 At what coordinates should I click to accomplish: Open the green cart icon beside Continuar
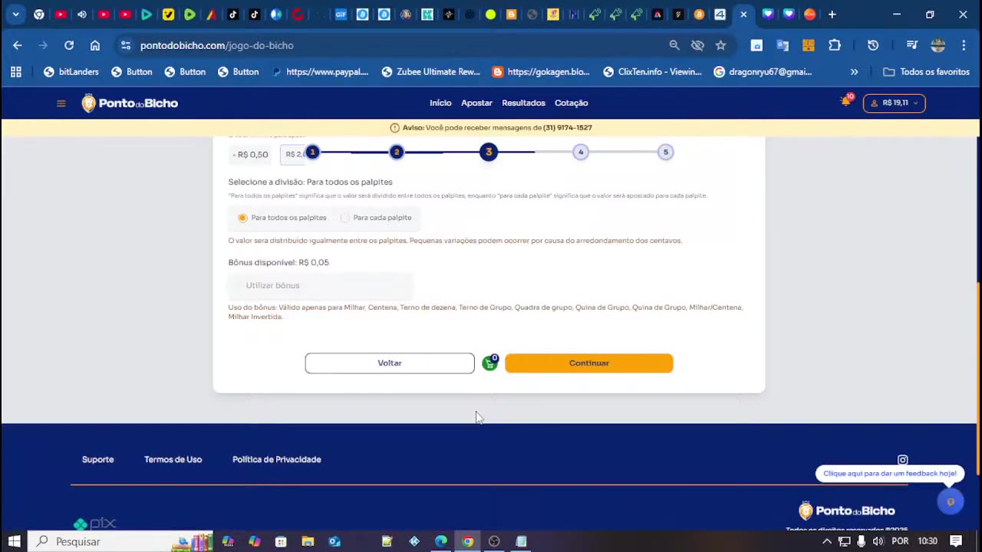tap(489, 363)
